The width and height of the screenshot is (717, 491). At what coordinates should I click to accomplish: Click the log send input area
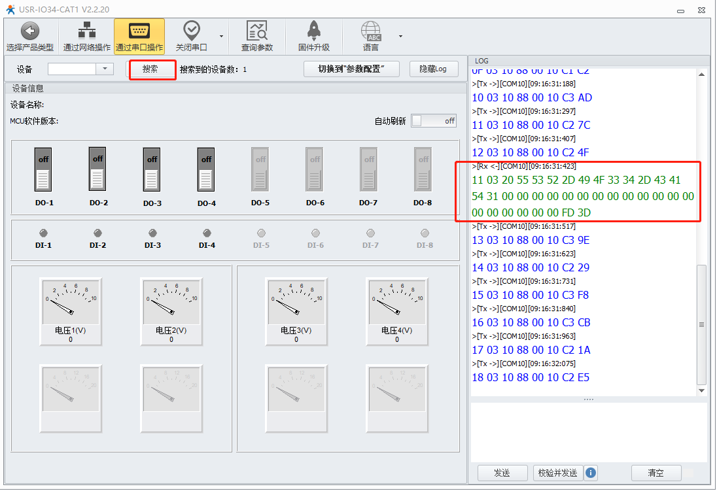pos(589,432)
